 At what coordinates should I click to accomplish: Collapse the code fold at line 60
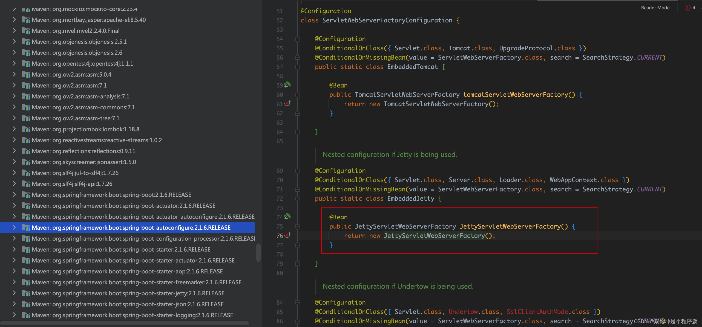(298, 95)
